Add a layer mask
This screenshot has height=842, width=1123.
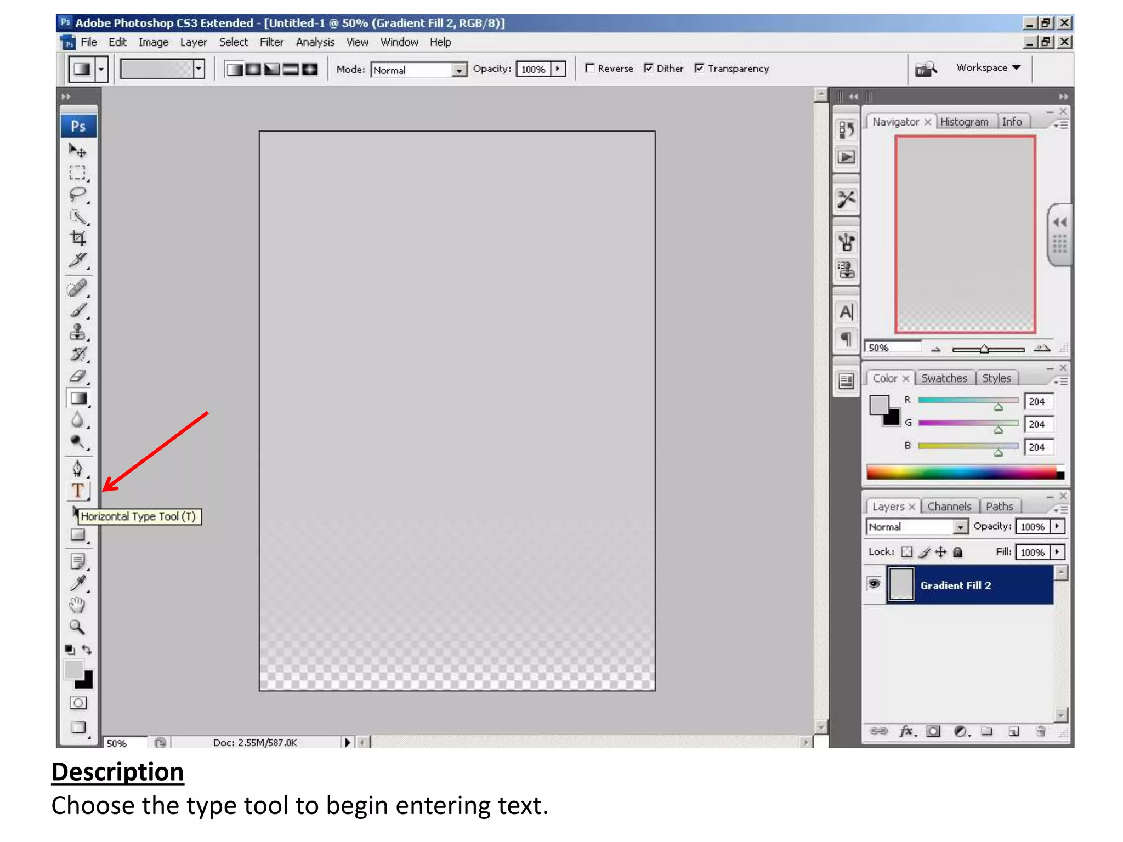tap(933, 731)
